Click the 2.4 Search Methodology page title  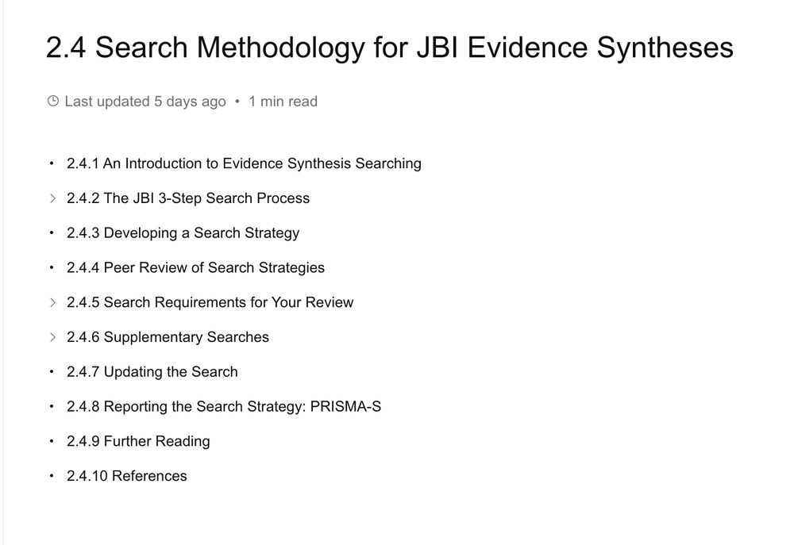pos(389,48)
